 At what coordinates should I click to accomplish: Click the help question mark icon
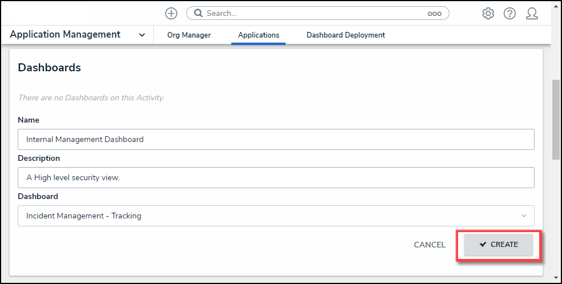pyautogui.click(x=509, y=13)
